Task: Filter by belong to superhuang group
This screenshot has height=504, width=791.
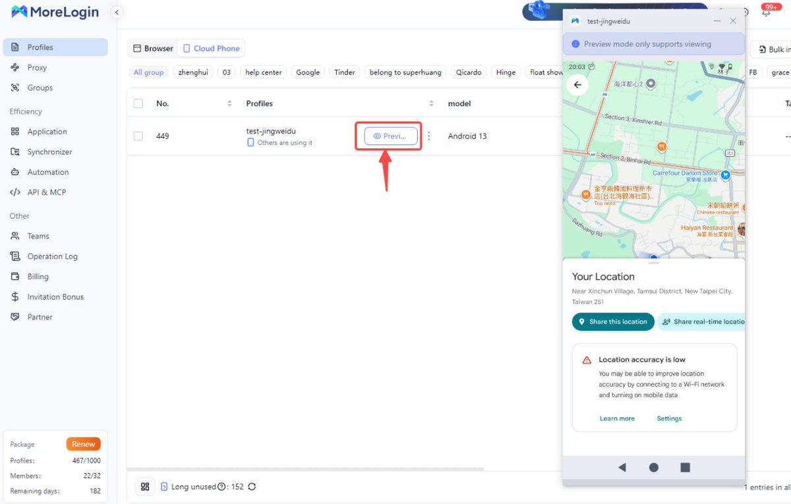Action: (405, 72)
